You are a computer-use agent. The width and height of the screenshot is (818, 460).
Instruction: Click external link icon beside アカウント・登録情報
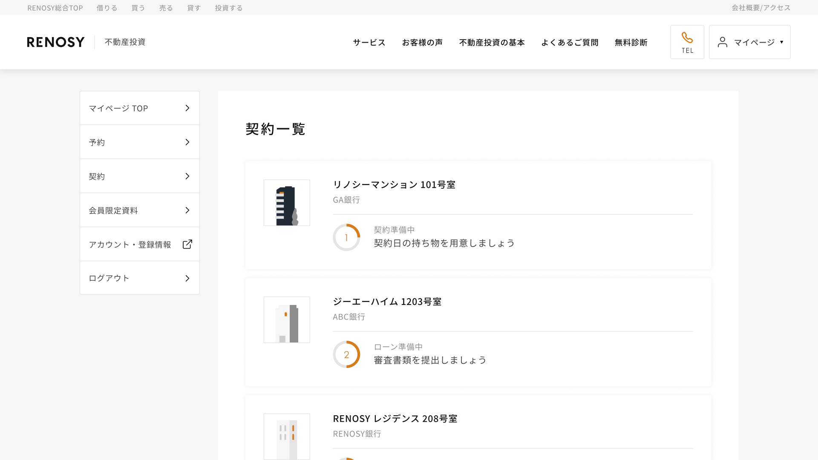point(187,244)
